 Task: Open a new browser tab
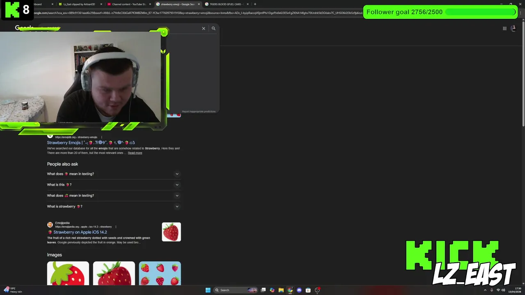click(x=255, y=4)
